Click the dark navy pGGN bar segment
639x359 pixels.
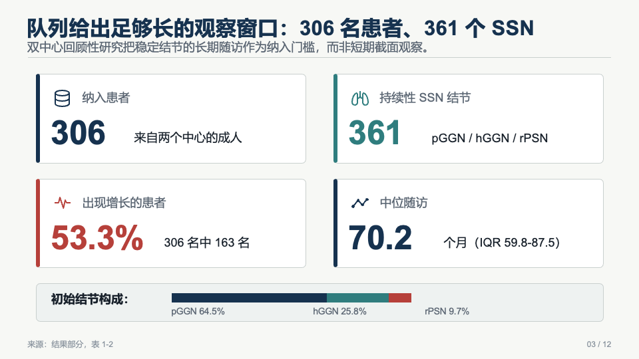[249, 298]
